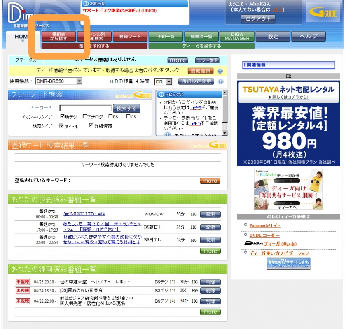Open the 予約一覧 tab
Screen dimensions: 346x329
click(166, 37)
